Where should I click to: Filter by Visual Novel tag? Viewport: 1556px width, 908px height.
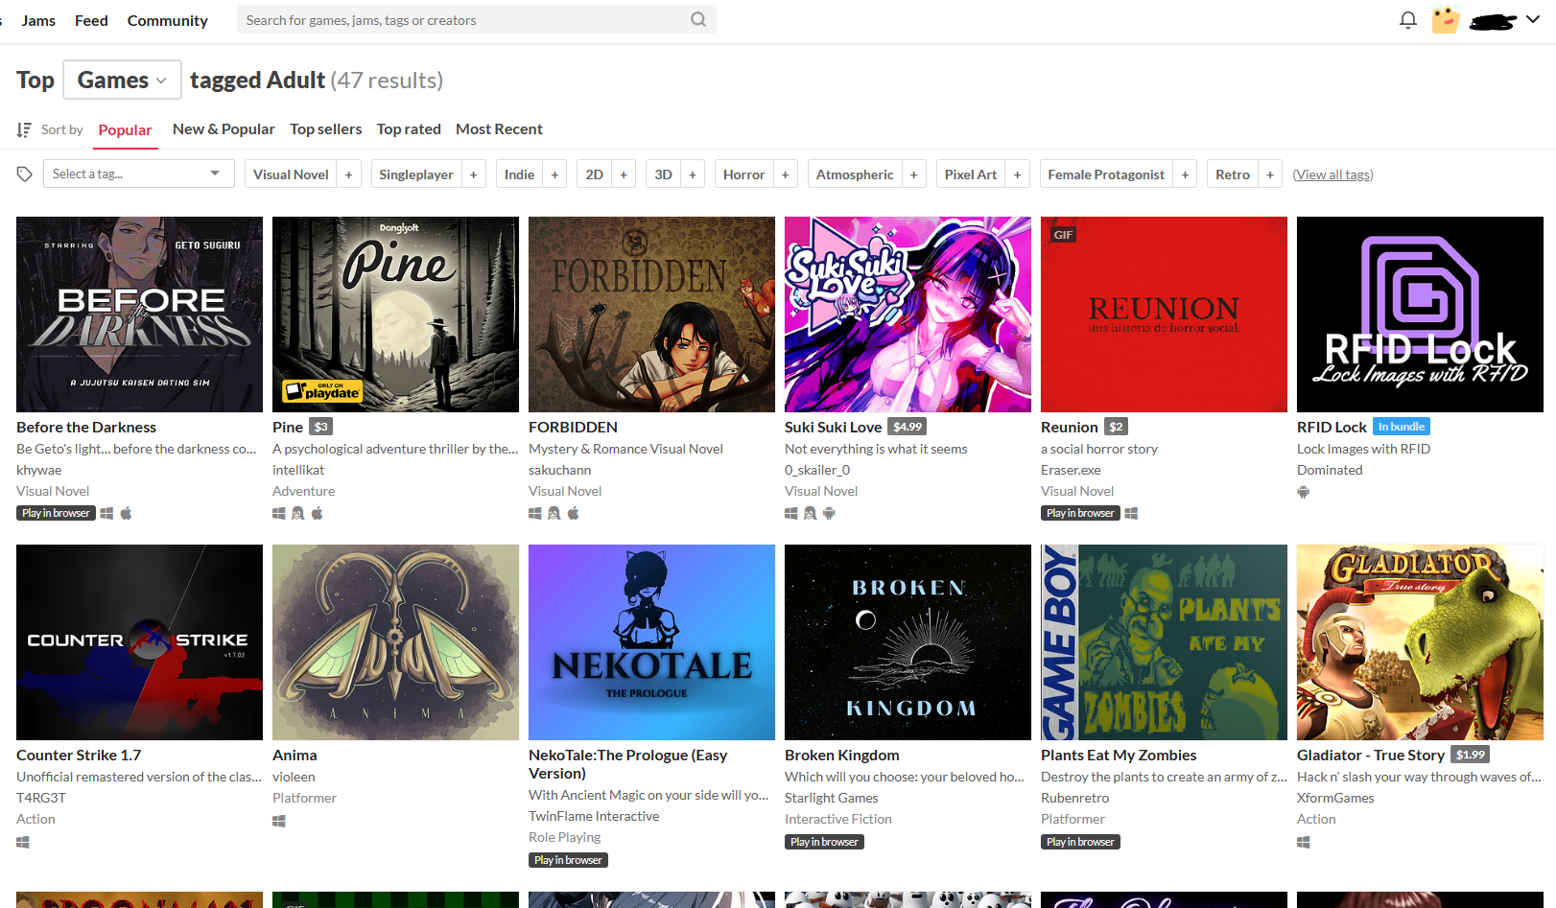[291, 175]
